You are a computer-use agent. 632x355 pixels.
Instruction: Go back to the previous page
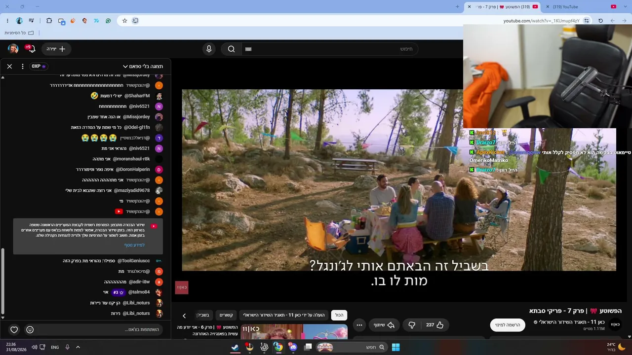click(613, 21)
